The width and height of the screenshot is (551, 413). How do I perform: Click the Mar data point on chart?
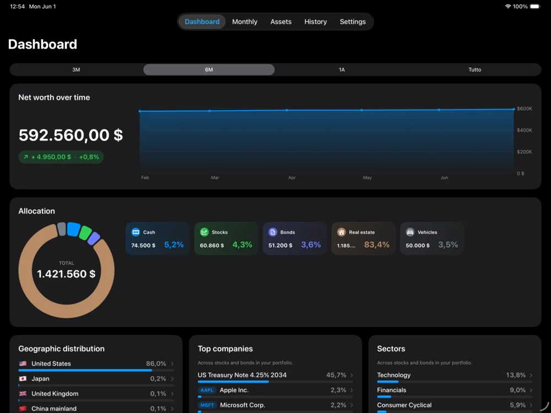pos(209,111)
